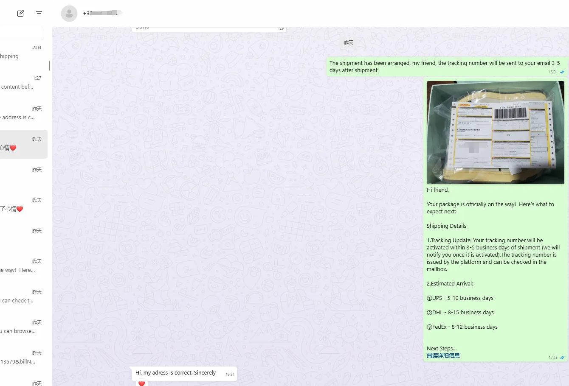Click the 'Next Steps...' text in message
Image resolution: width=569 pixels, height=386 pixels.
coord(442,349)
